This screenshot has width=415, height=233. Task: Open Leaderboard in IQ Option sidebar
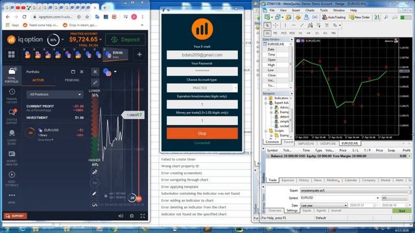[x=12, y=137]
